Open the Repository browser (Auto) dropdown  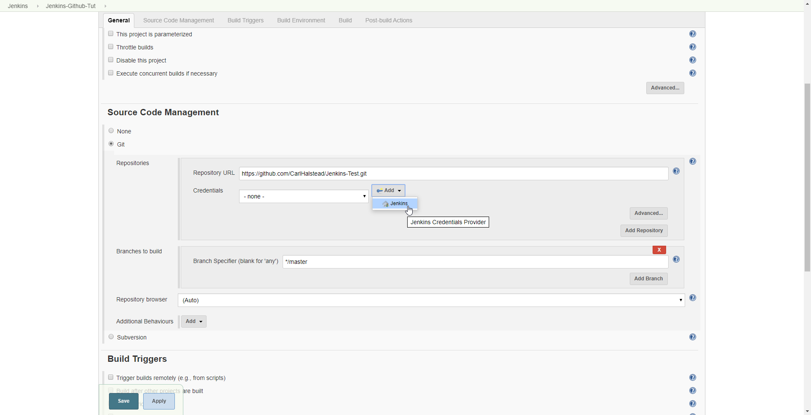click(431, 300)
